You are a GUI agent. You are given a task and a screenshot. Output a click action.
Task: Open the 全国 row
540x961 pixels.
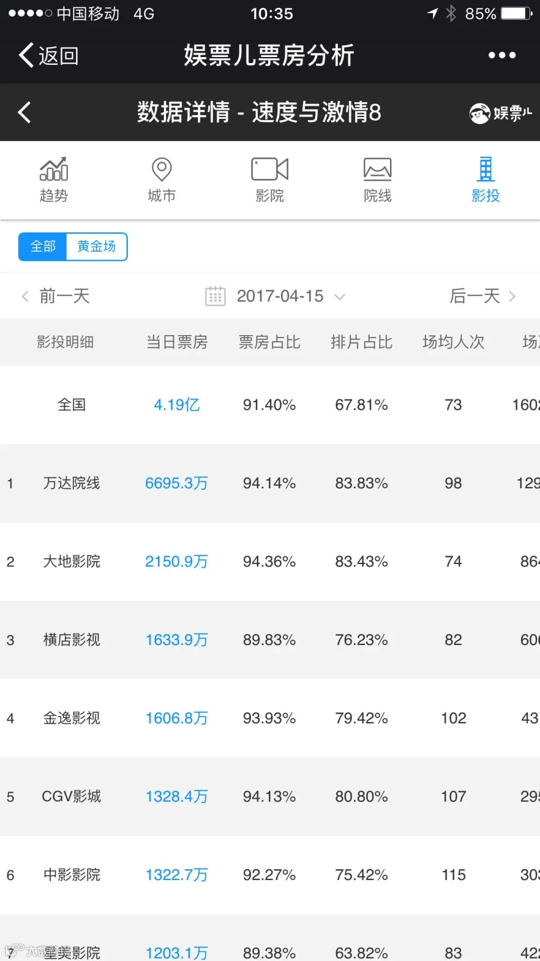tap(270, 405)
